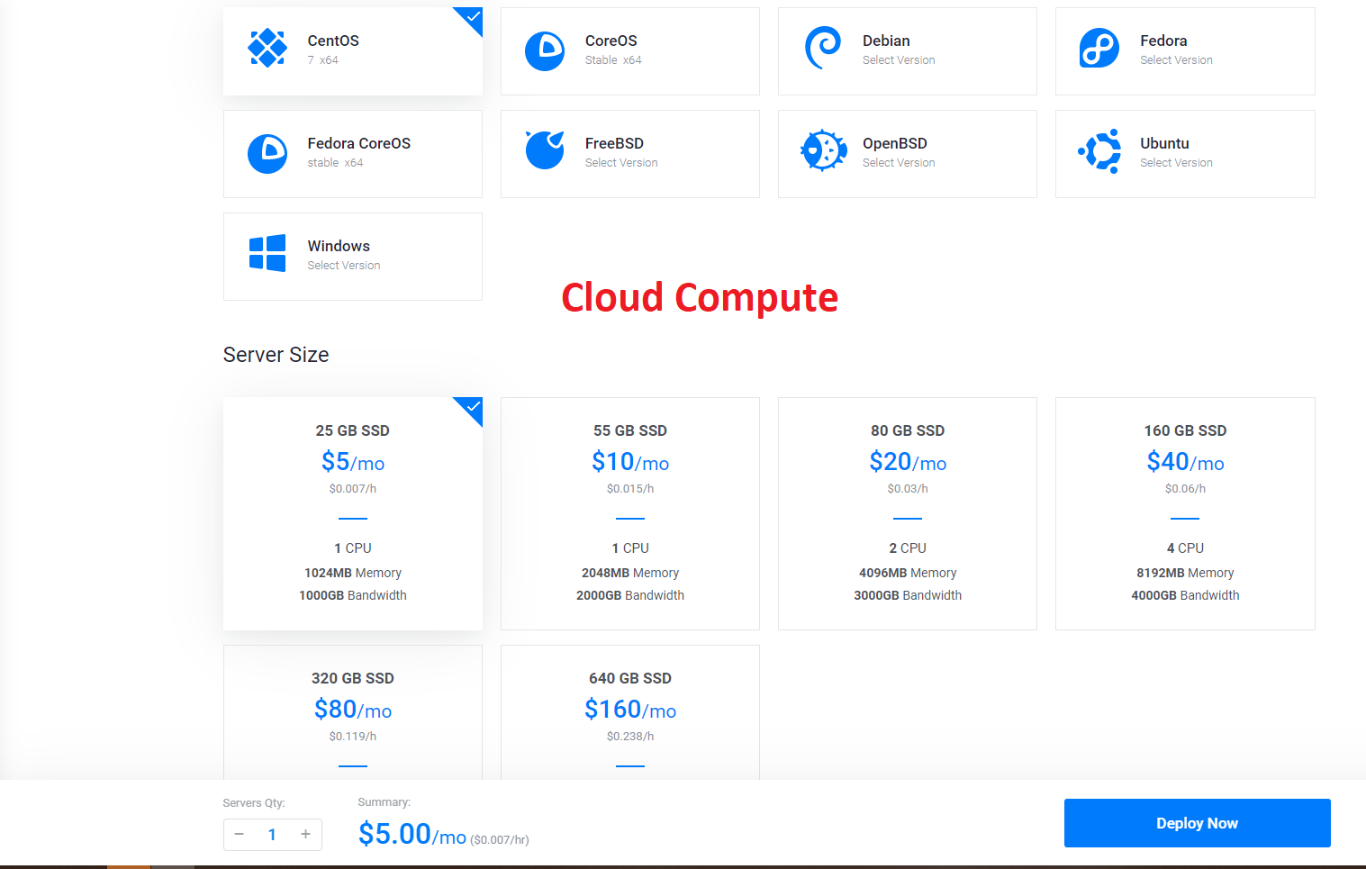1366x869 pixels.
Task: Open Ubuntu version selection
Action: click(1176, 163)
